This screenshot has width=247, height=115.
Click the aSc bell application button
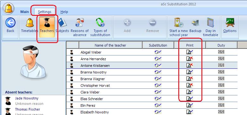click(9, 9)
